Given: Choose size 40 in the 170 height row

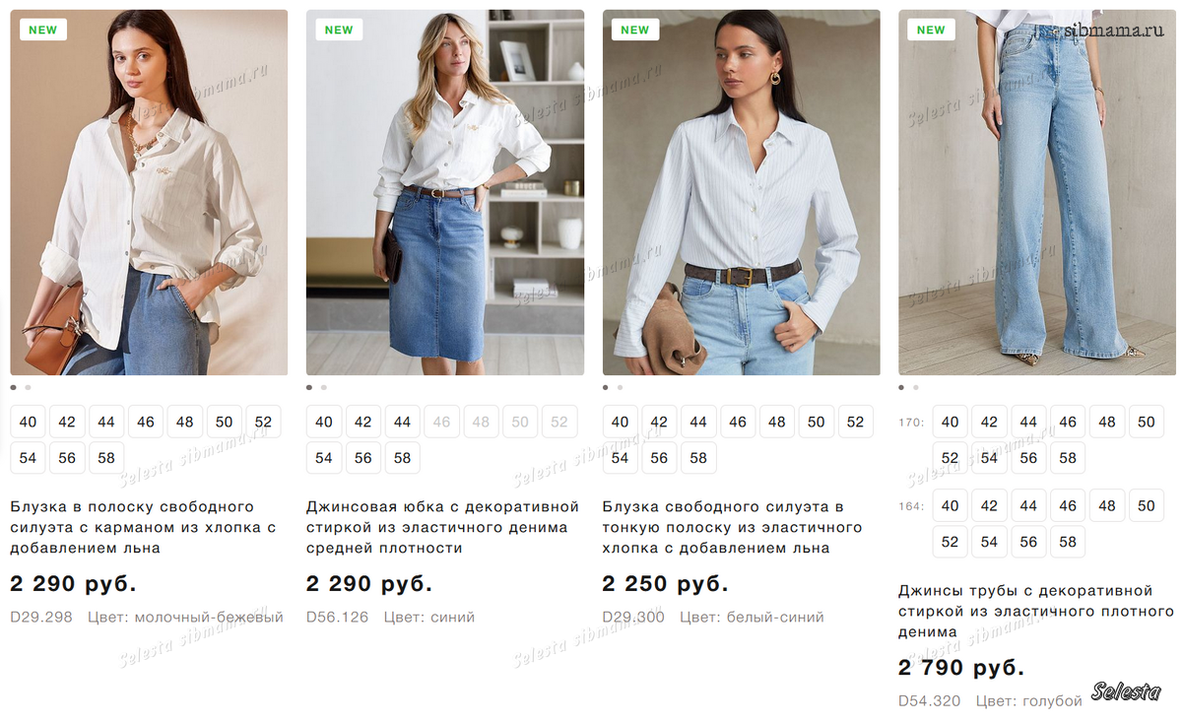Looking at the screenshot, I should [x=950, y=422].
